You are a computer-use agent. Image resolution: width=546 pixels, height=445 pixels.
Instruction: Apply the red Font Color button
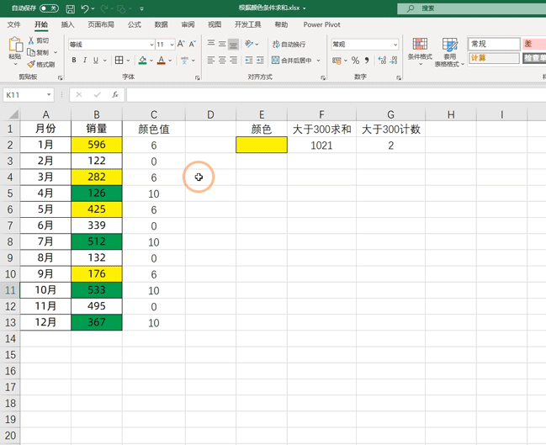[x=161, y=60]
